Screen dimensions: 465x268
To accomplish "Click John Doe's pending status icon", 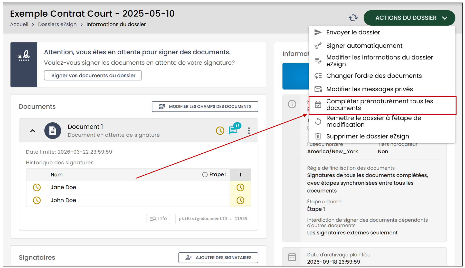I will pyautogui.click(x=37, y=200).
